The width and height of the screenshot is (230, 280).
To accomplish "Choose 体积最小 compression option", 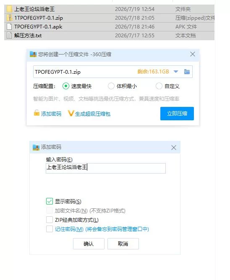I will click(x=111, y=86).
